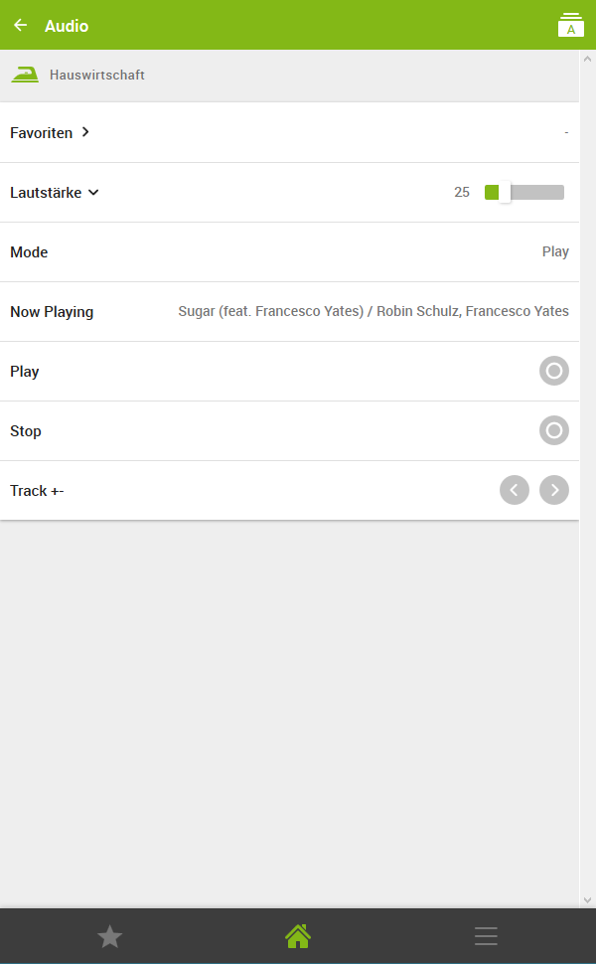Viewport: 596px width, 964px height.
Task: Expand the Lautstärke dropdown arrow
Action: 93,193
